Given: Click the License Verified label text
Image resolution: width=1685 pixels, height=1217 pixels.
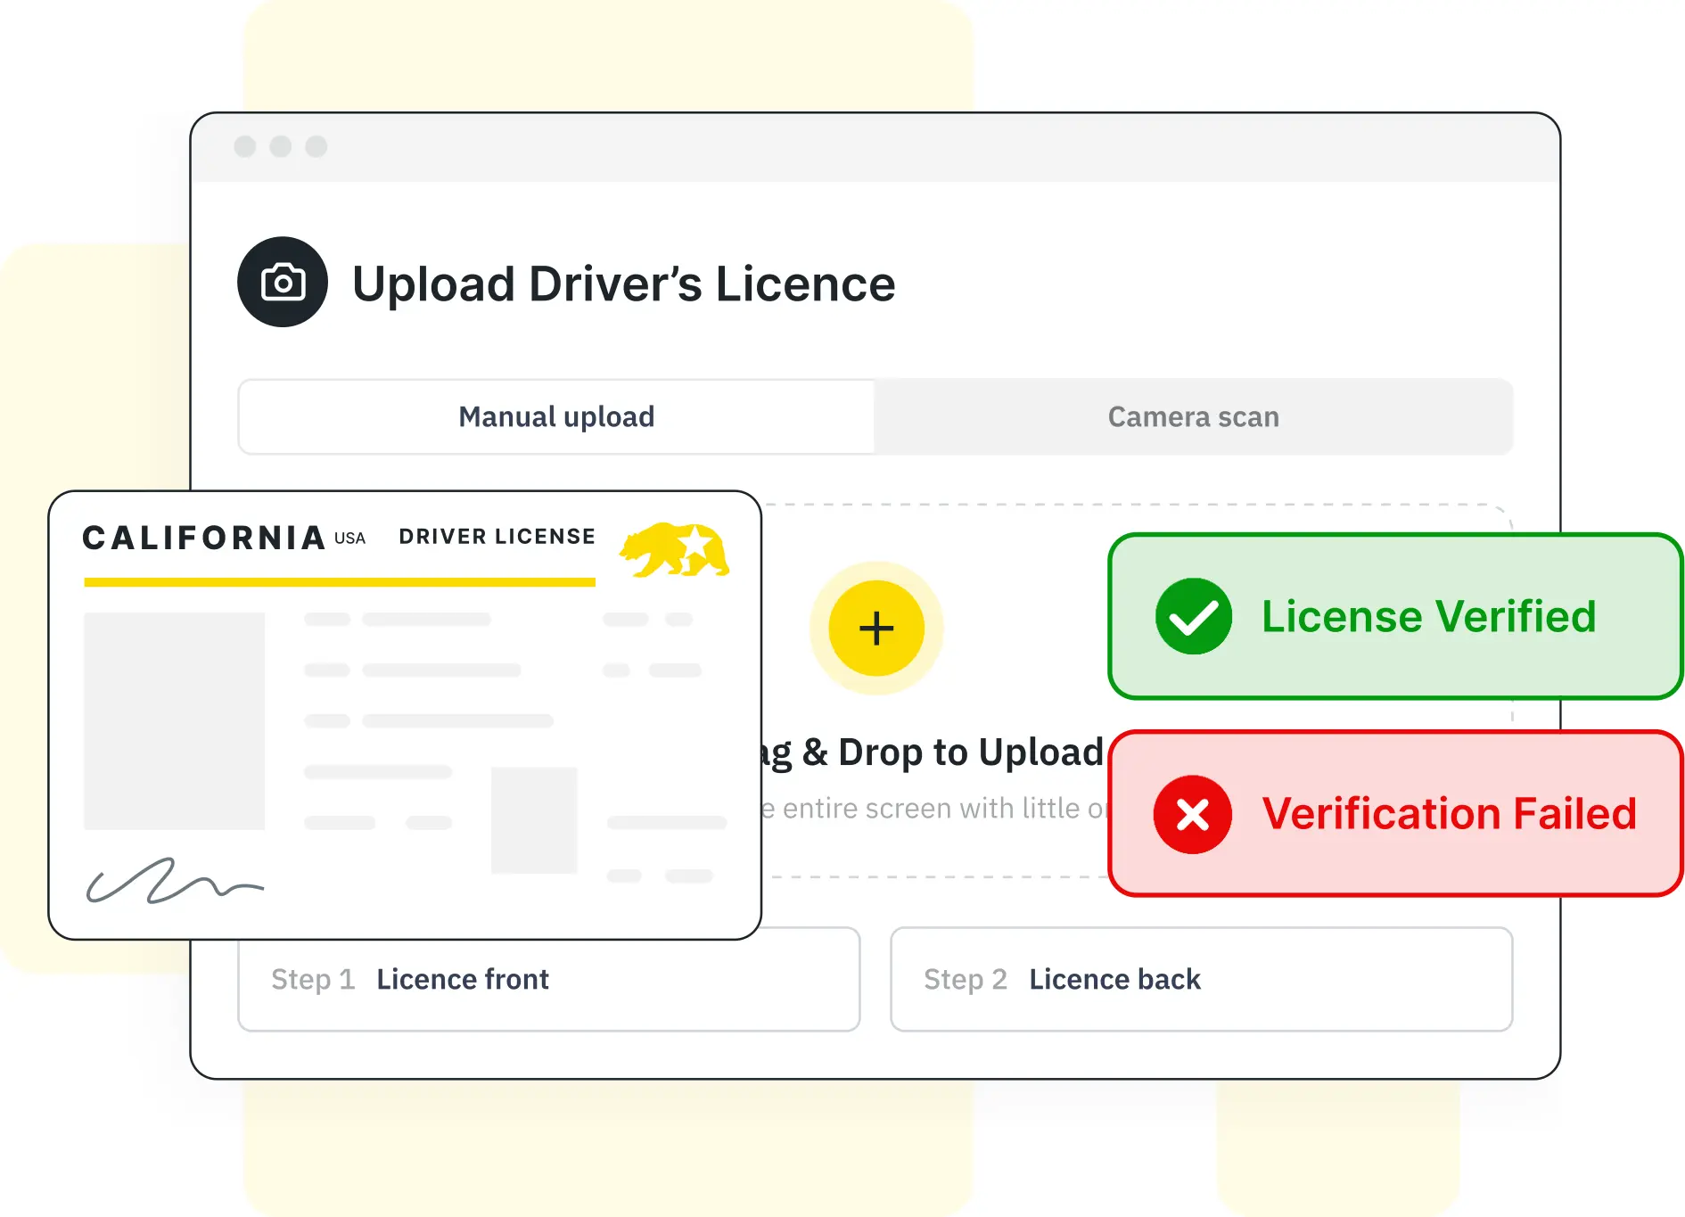Looking at the screenshot, I should pyautogui.click(x=1428, y=616).
